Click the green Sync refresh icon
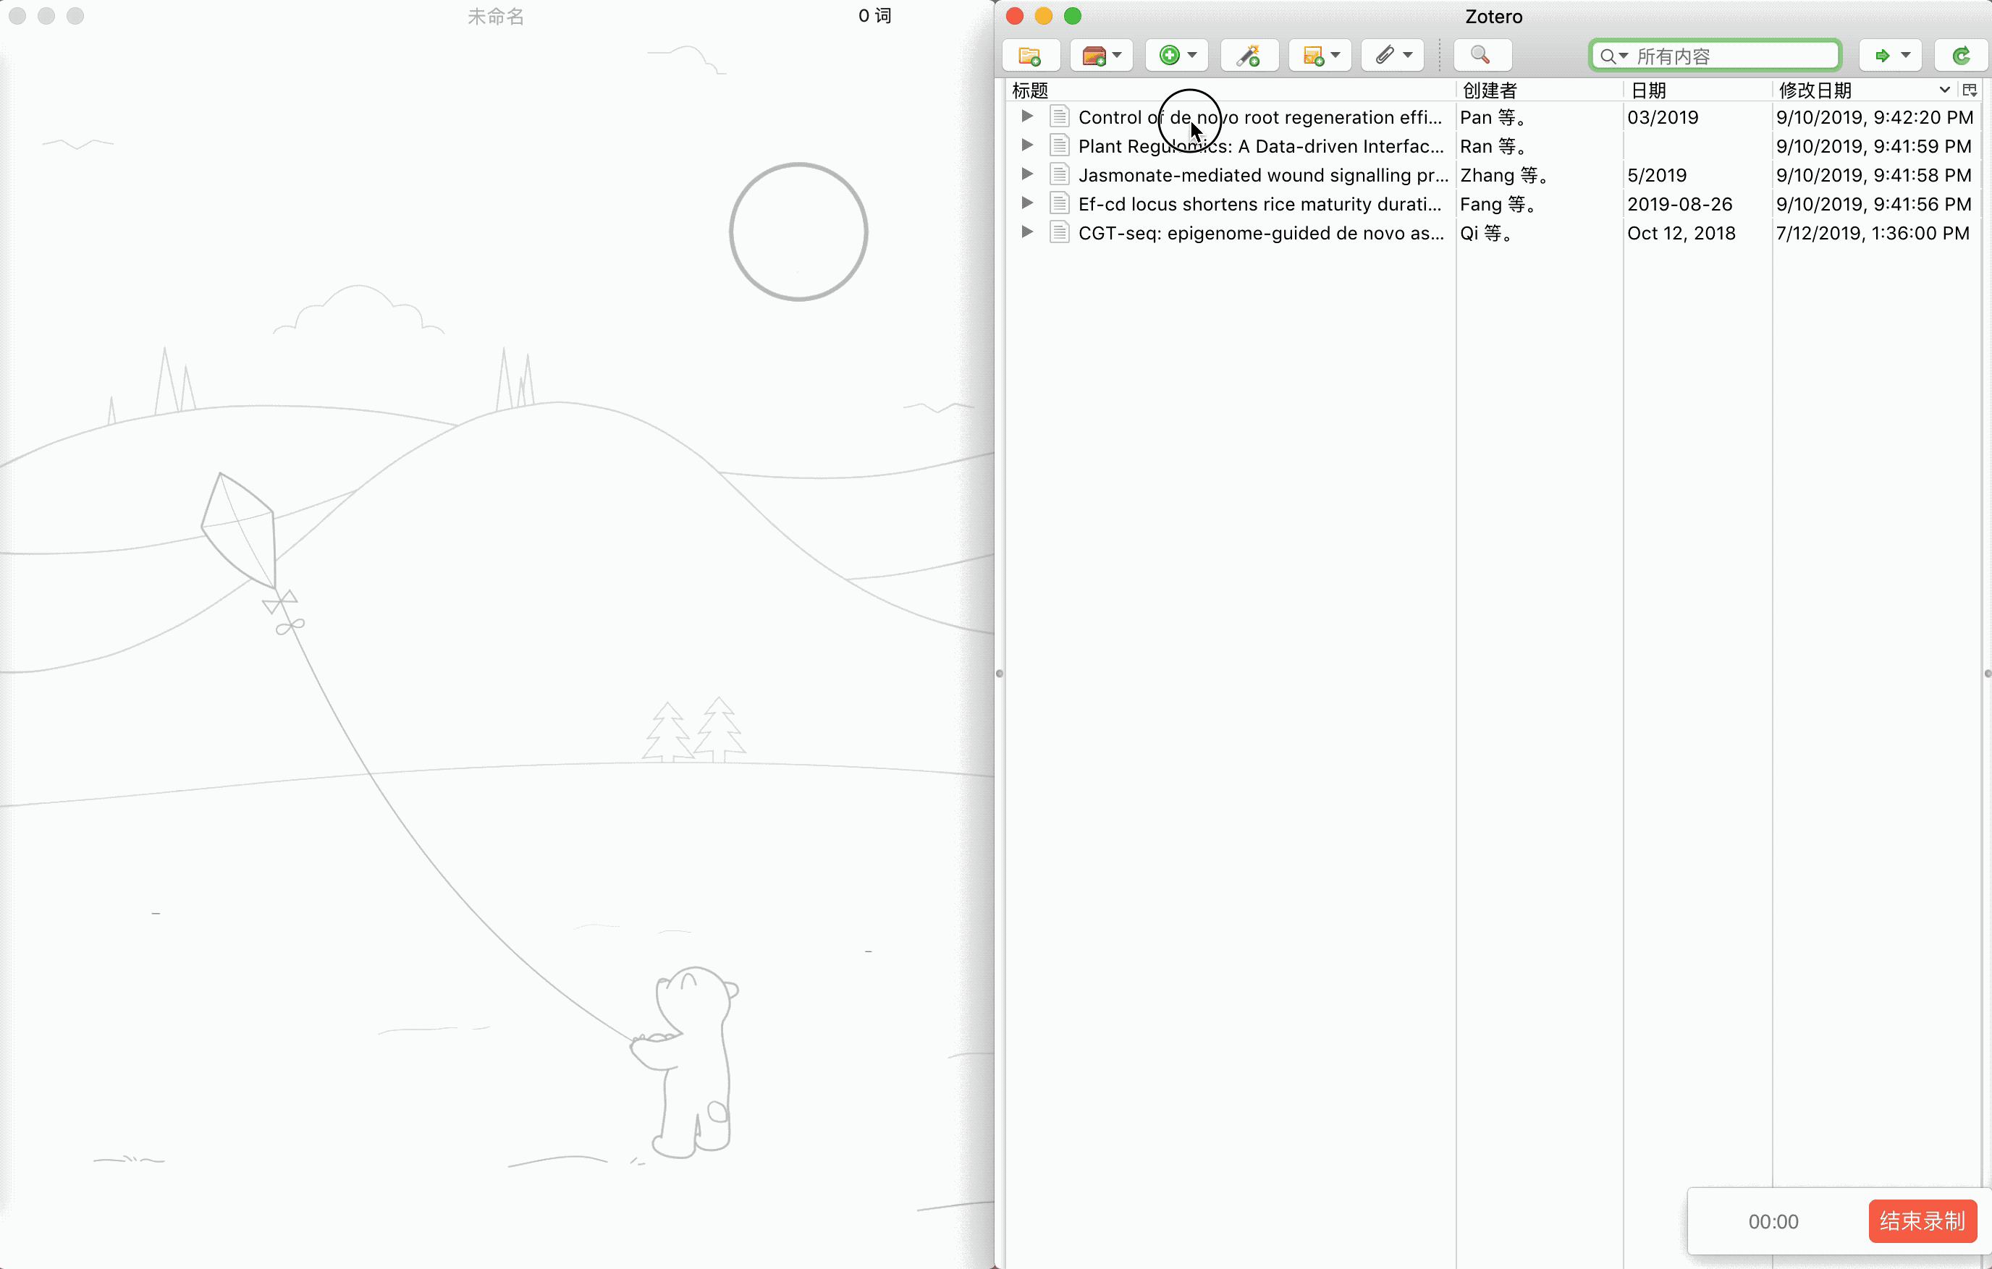 pos(1961,56)
